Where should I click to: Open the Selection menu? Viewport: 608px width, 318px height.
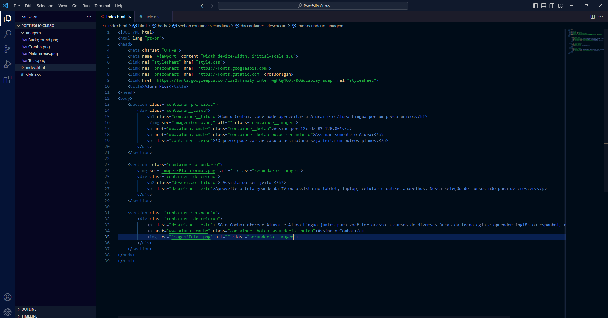[x=45, y=6]
